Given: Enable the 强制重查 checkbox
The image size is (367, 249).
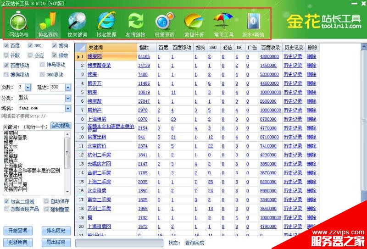Looking at the screenshot, I should click(x=46, y=209).
